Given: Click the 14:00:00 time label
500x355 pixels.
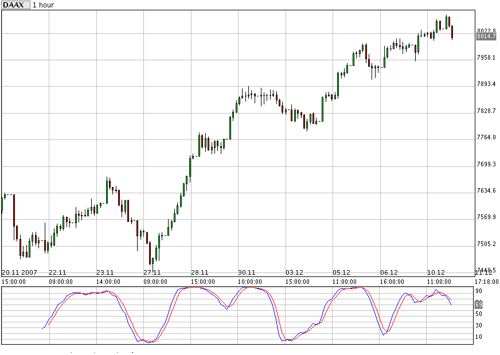Looking at the screenshot, I should click(108, 282).
